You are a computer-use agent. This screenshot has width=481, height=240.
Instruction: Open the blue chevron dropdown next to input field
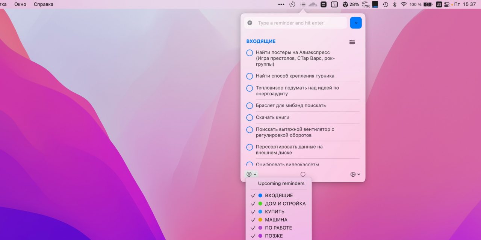(355, 22)
